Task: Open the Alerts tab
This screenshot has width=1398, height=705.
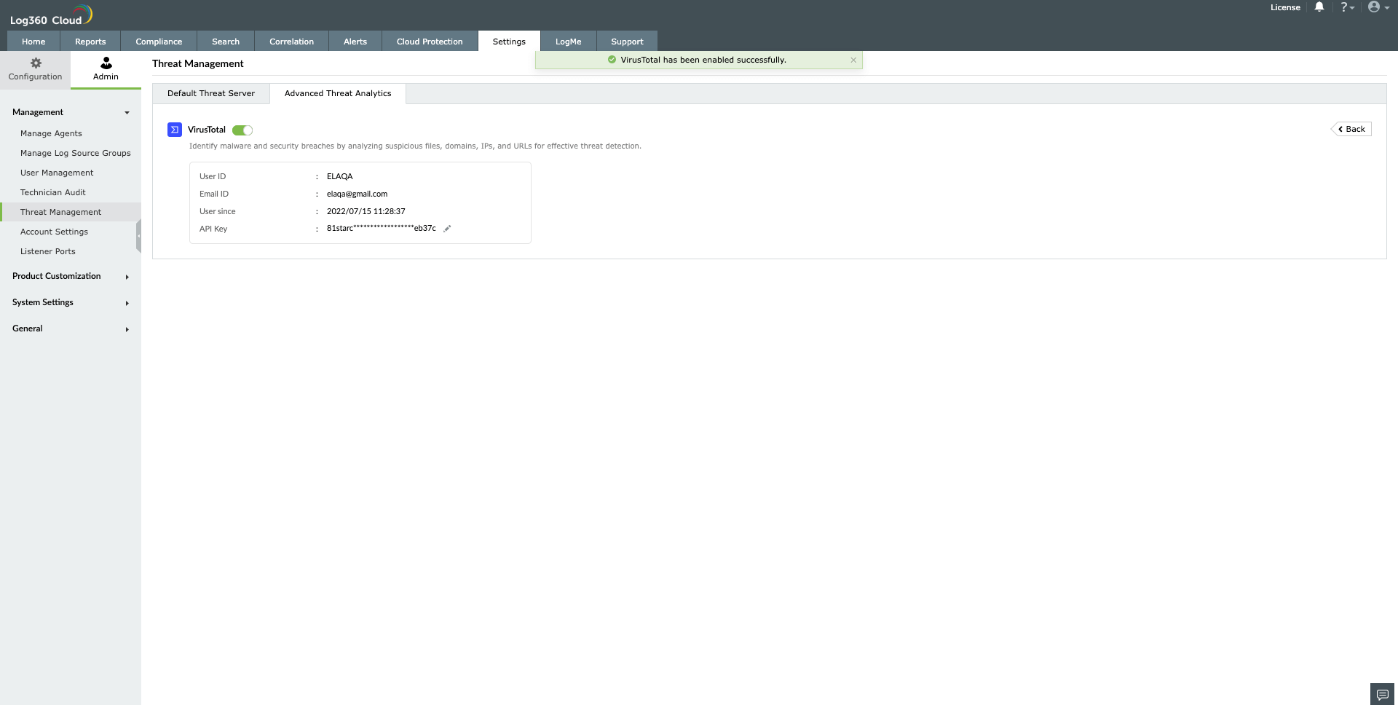Action: pyautogui.click(x=355, y=42)
